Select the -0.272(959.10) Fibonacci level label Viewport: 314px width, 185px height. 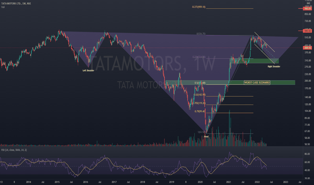pyautogui.click(x=198, y=7)
